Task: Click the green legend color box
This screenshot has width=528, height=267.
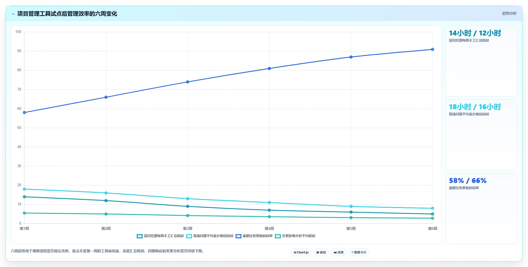Action: click(x=278, y=236)
